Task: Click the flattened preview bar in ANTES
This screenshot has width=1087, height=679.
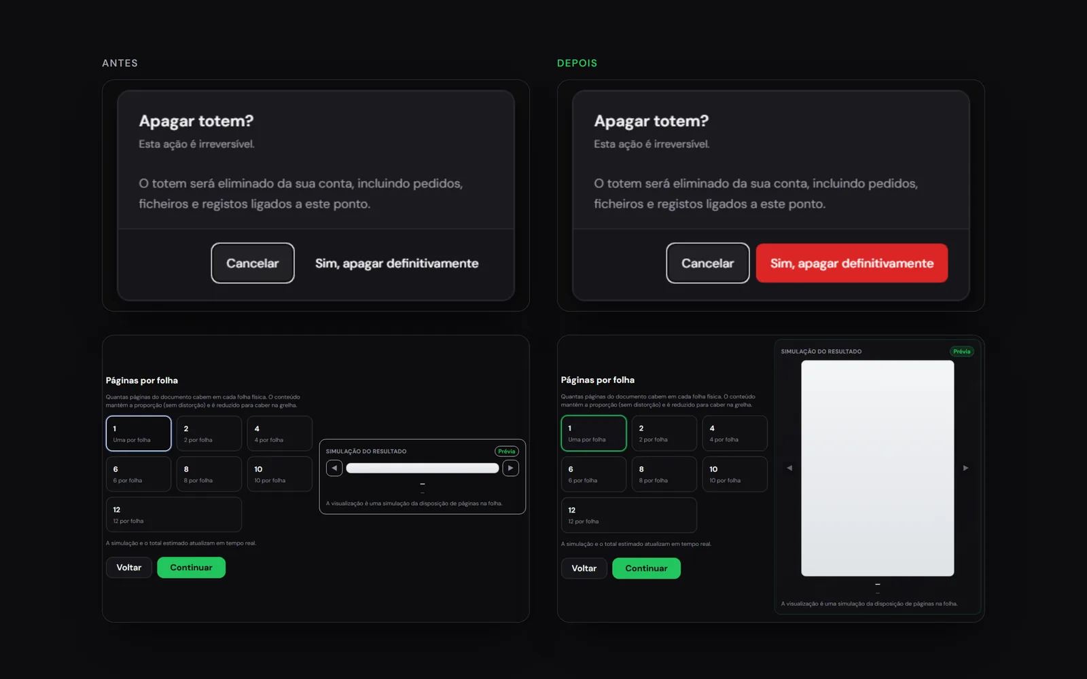Action: (423, 468)
